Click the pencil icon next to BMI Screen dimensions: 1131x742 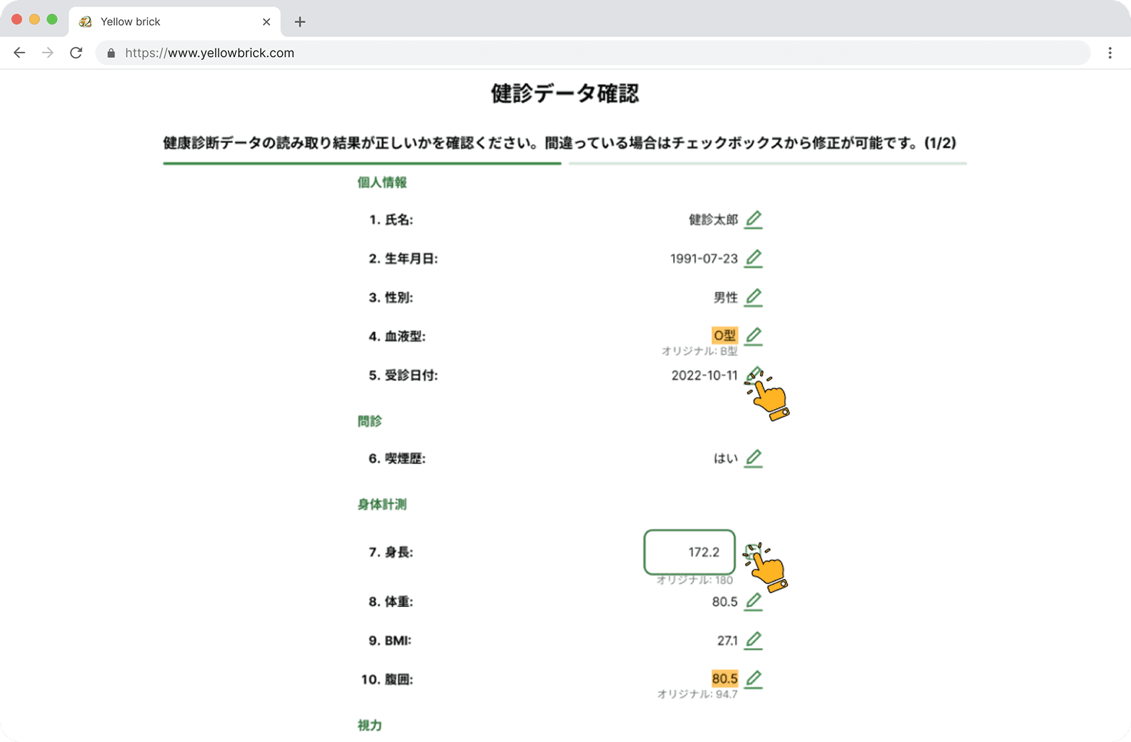[753, 640]
